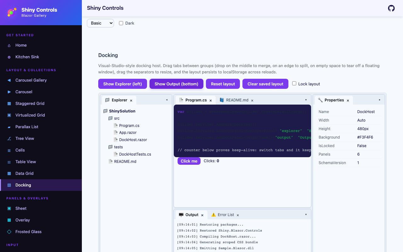This screenshot has height=252, width=403.
Task: Close the Error List tab
Action: pyautogui.click(x=238, y=215)
